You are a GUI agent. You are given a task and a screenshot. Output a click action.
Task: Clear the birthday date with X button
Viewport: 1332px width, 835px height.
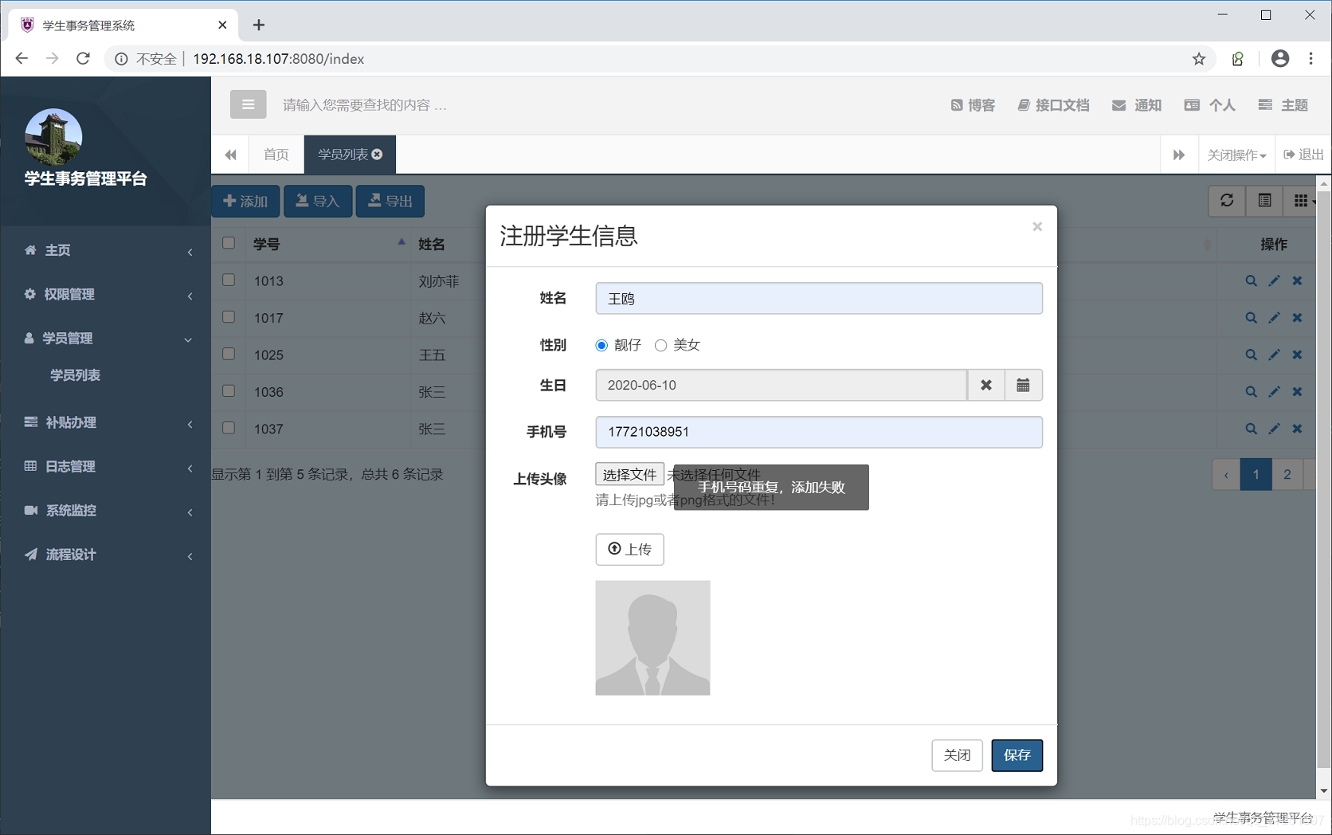pos(986,385)
